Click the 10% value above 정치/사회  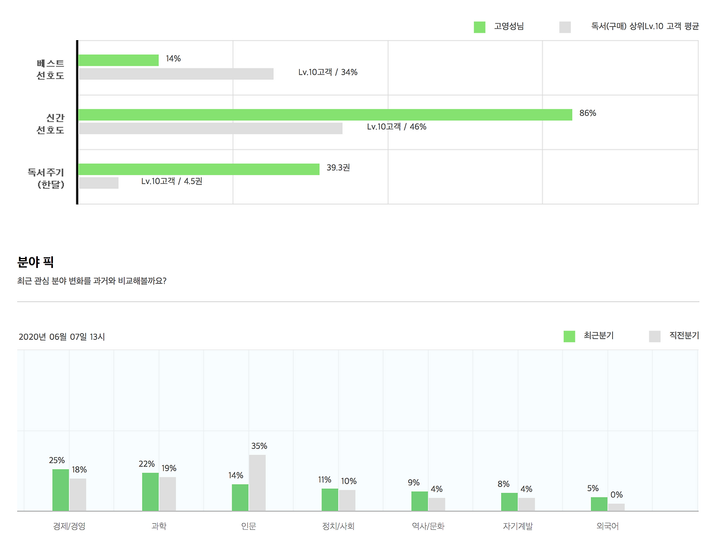(x=349, y=481)
